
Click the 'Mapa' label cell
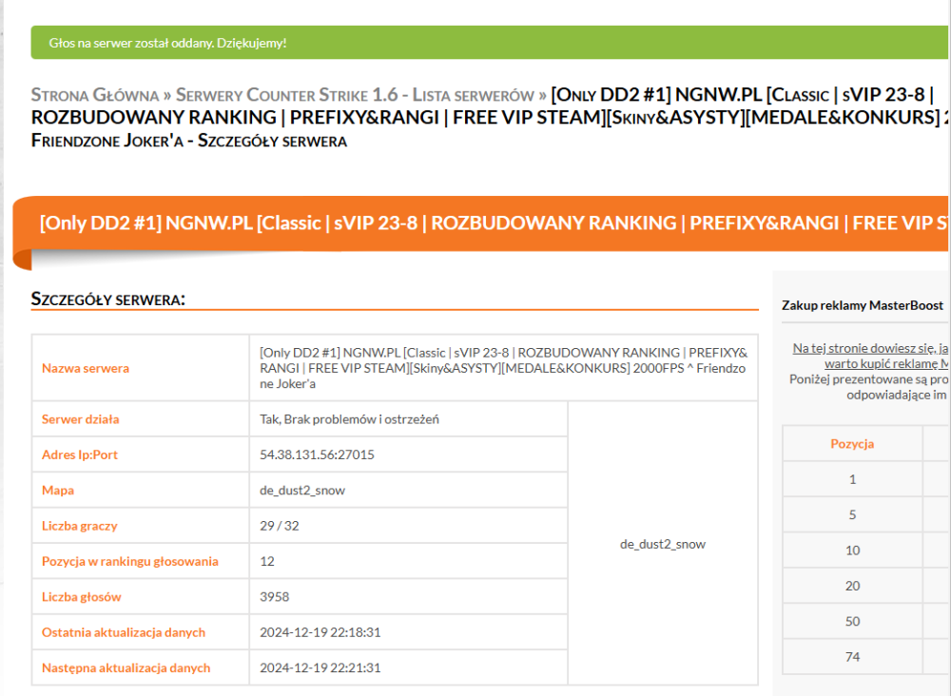coord(140,490)
